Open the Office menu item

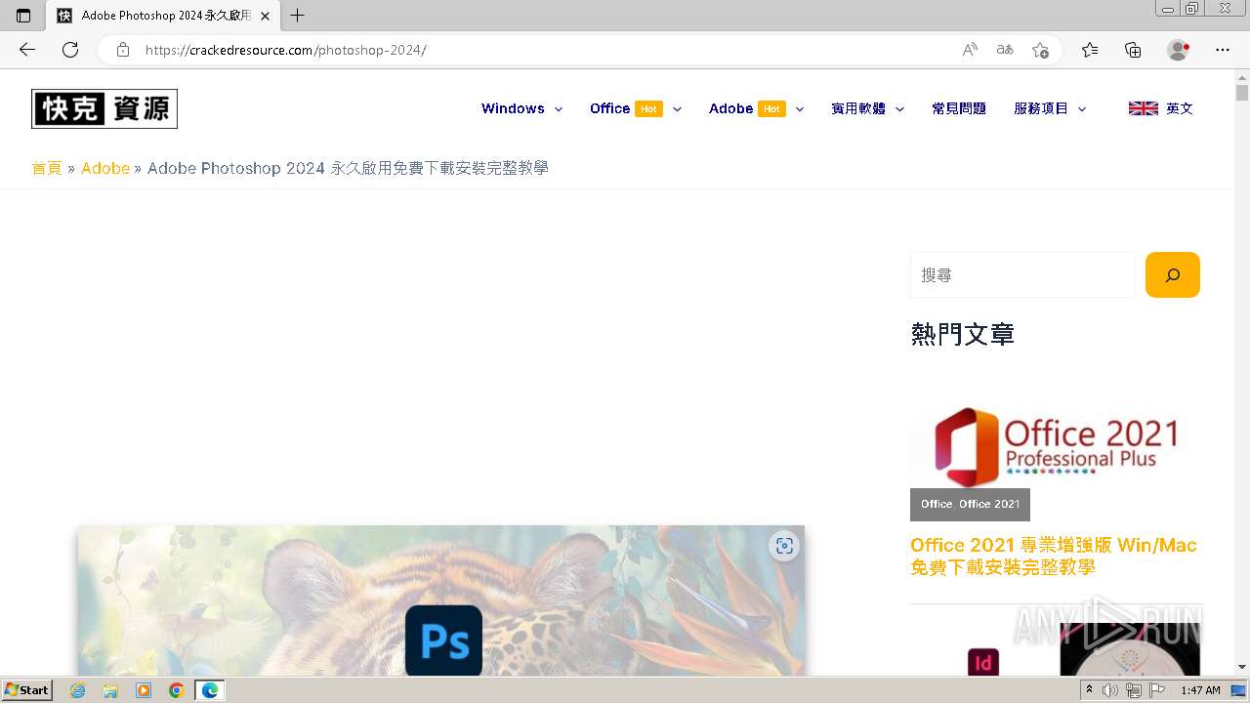(609, 108)
